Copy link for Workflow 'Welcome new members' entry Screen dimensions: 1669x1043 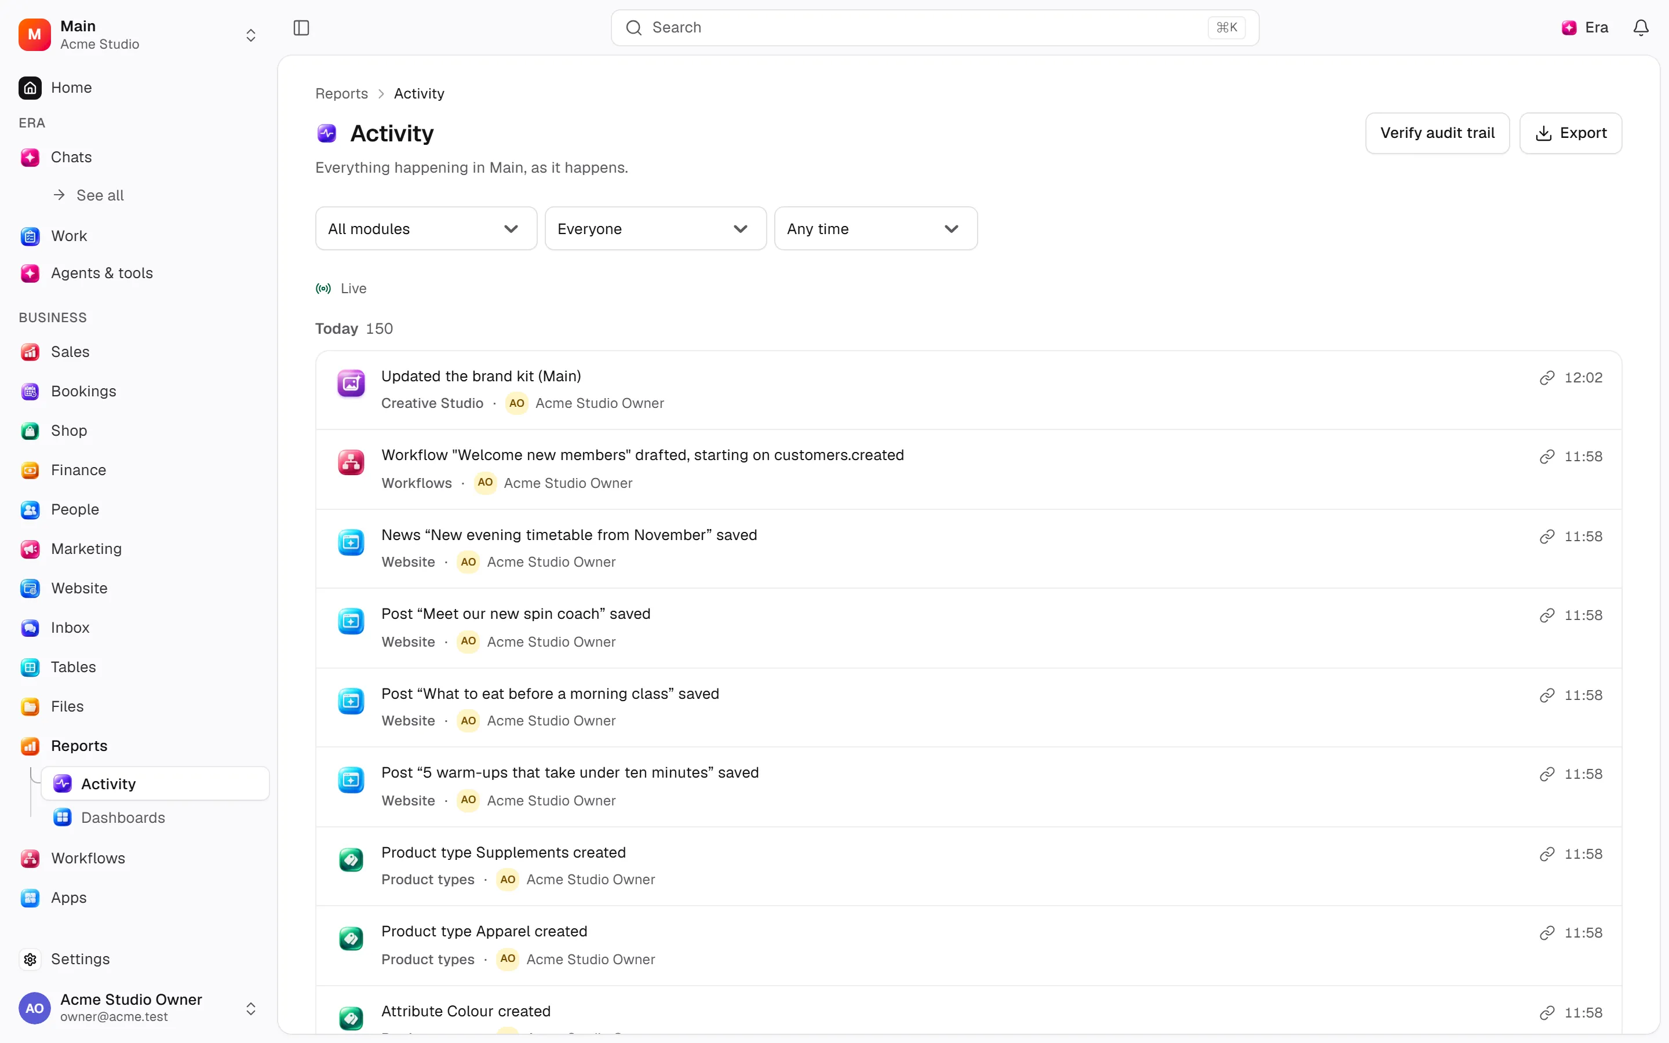click(x=1547, y=457)
